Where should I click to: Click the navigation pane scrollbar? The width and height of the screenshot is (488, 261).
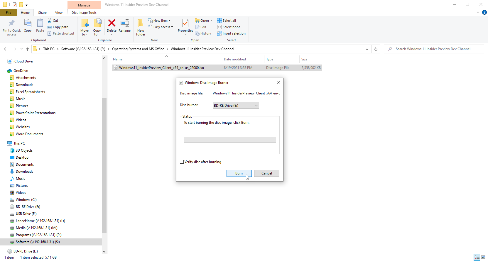(x=104, y=165)
